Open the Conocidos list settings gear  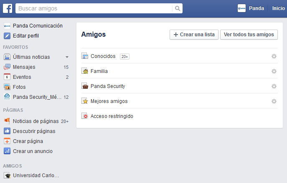(274, 56)
